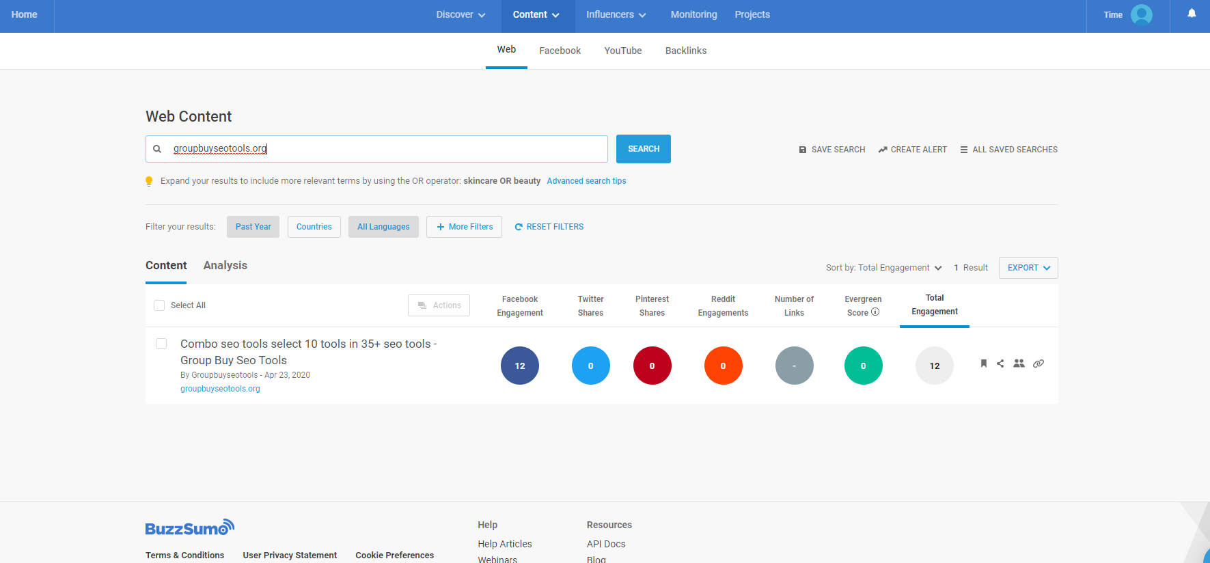Open the Past Year date filter
The width and height of the screenshot is (1210, 563).
(x=253, y=227)
